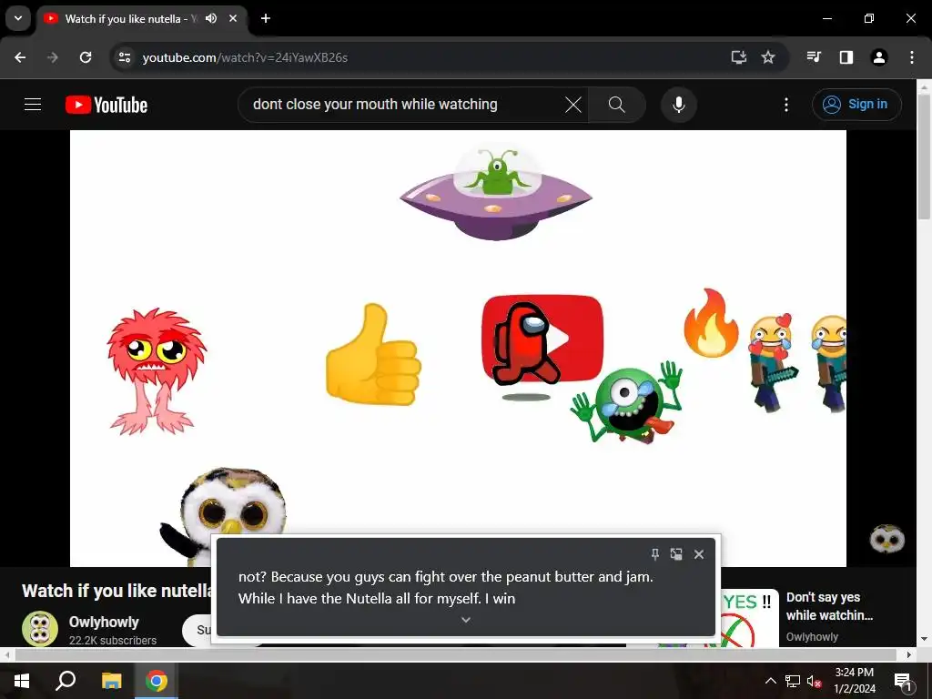Open the clock showing 3:24 PM

[x=854, y=681]
